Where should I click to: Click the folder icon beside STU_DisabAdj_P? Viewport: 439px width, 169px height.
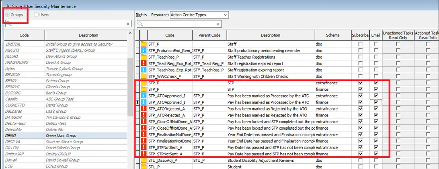144,161
